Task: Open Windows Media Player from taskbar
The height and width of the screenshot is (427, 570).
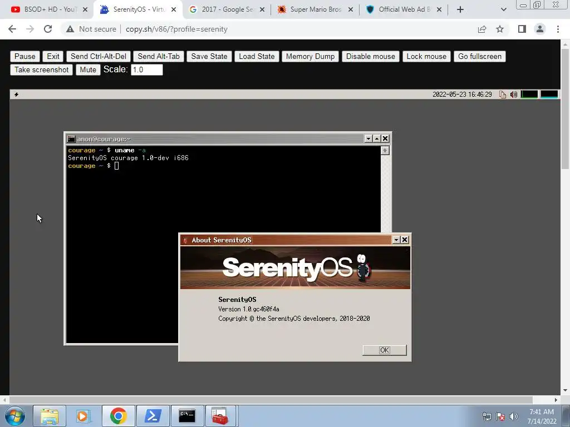Action: click(x=83, y=416)
